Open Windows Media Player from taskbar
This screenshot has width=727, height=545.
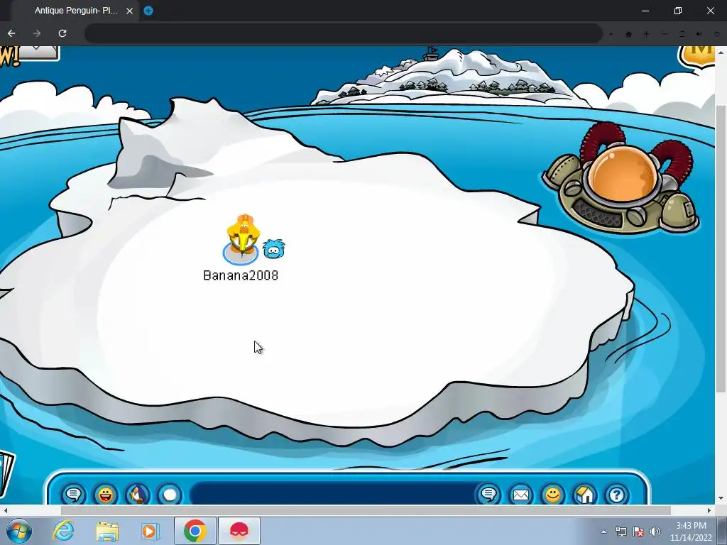point(151,531)
